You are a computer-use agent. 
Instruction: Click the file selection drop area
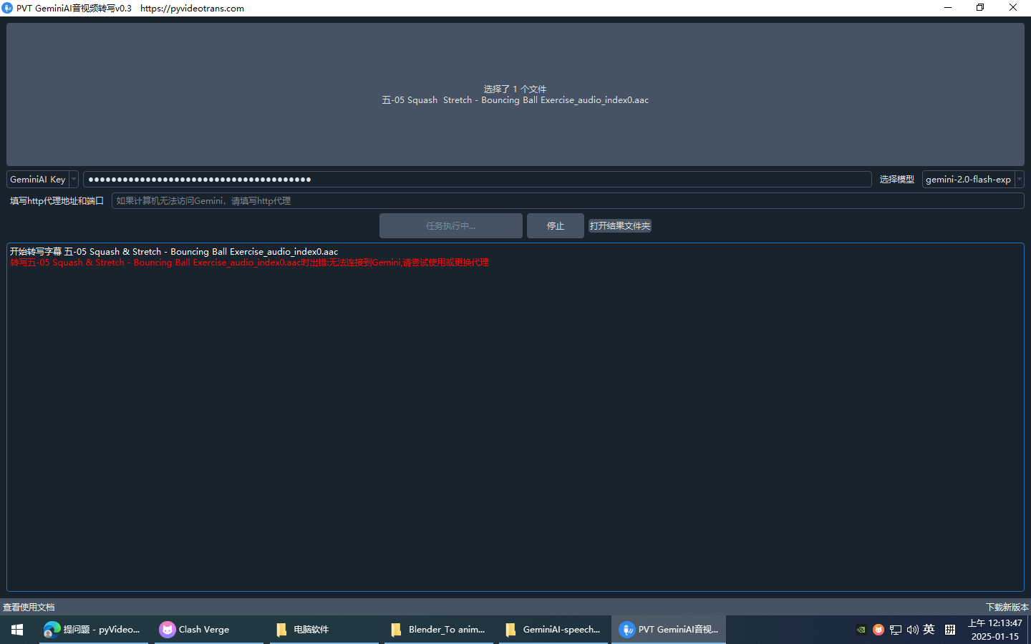point(515,94)
